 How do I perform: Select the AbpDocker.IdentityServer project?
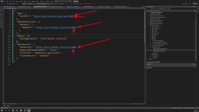coord(157,24)
